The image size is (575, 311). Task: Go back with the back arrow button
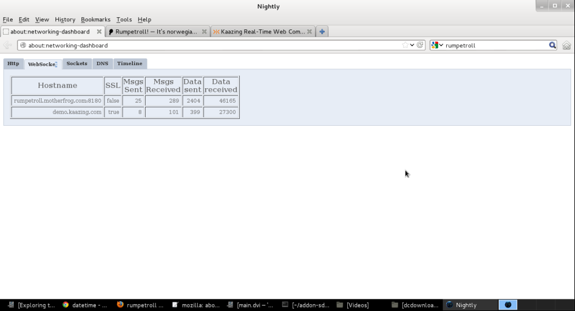pos(8,46)
